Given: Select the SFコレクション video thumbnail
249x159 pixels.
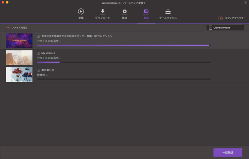Looking at the screenshot, I should click(19, 41).
